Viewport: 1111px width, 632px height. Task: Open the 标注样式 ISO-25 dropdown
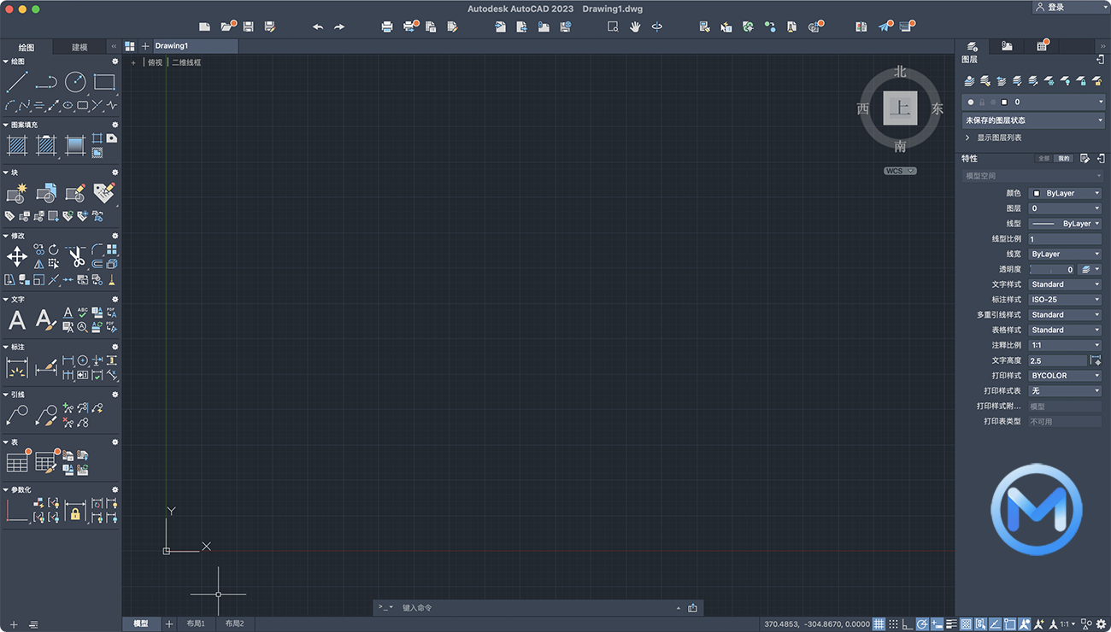point(1065,300)
